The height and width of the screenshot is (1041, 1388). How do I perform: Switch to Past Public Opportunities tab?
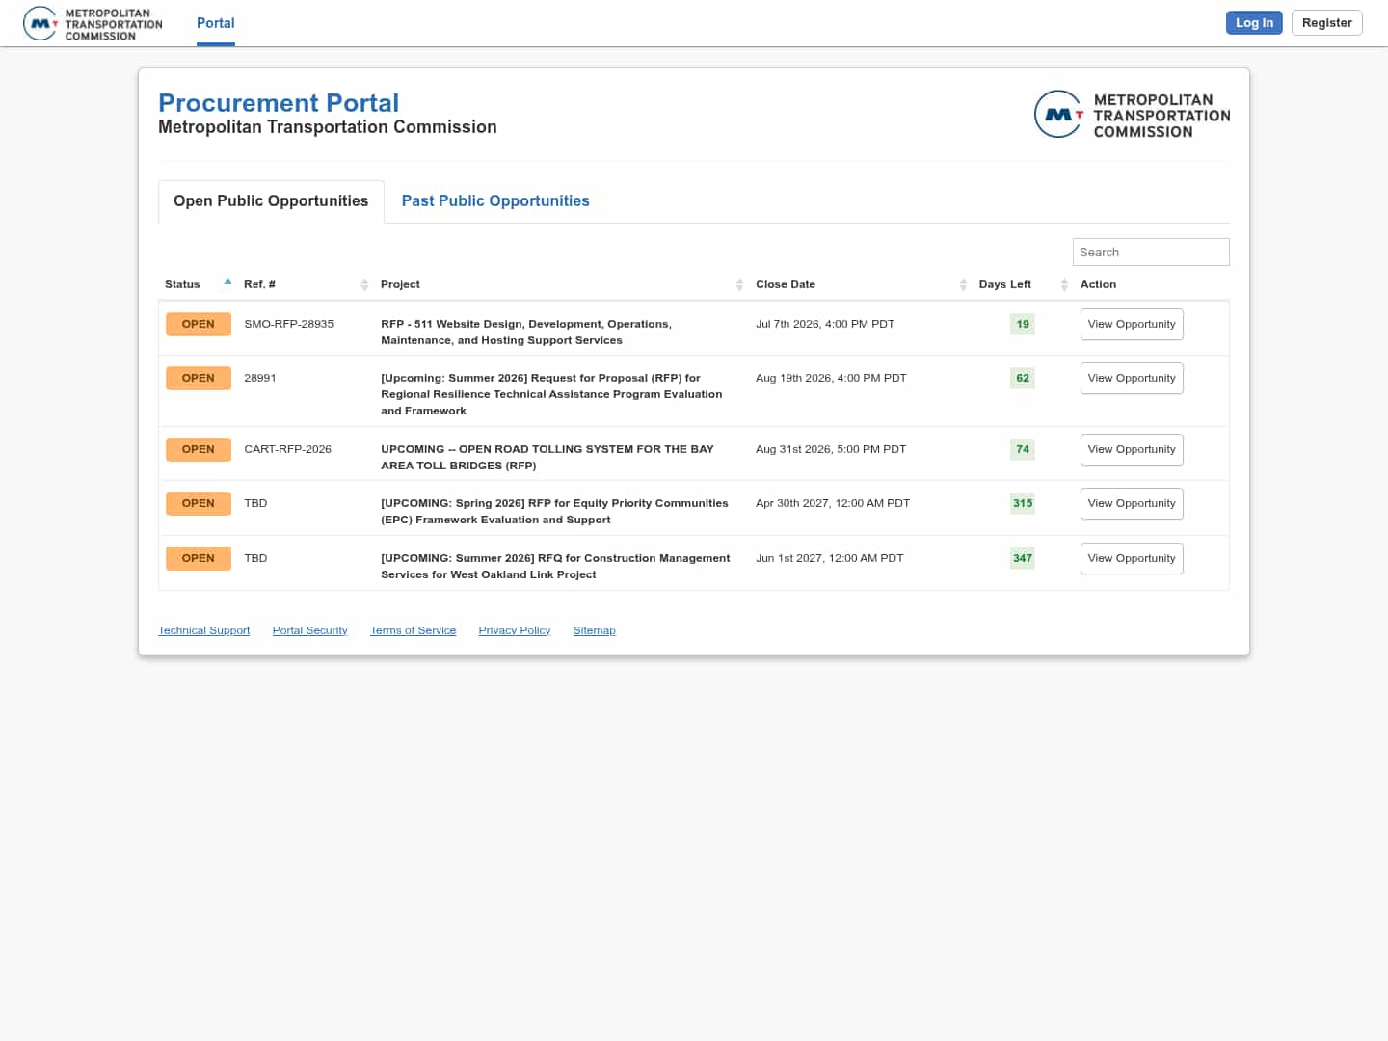[495, 200]
